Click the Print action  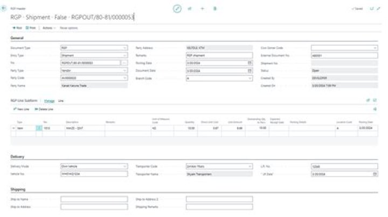click(x=31, y=28)
